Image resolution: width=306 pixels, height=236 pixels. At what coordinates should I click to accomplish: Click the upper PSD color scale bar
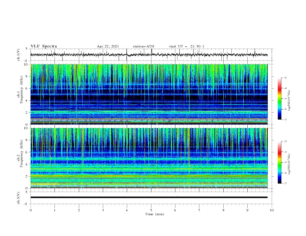click(280, 99)
